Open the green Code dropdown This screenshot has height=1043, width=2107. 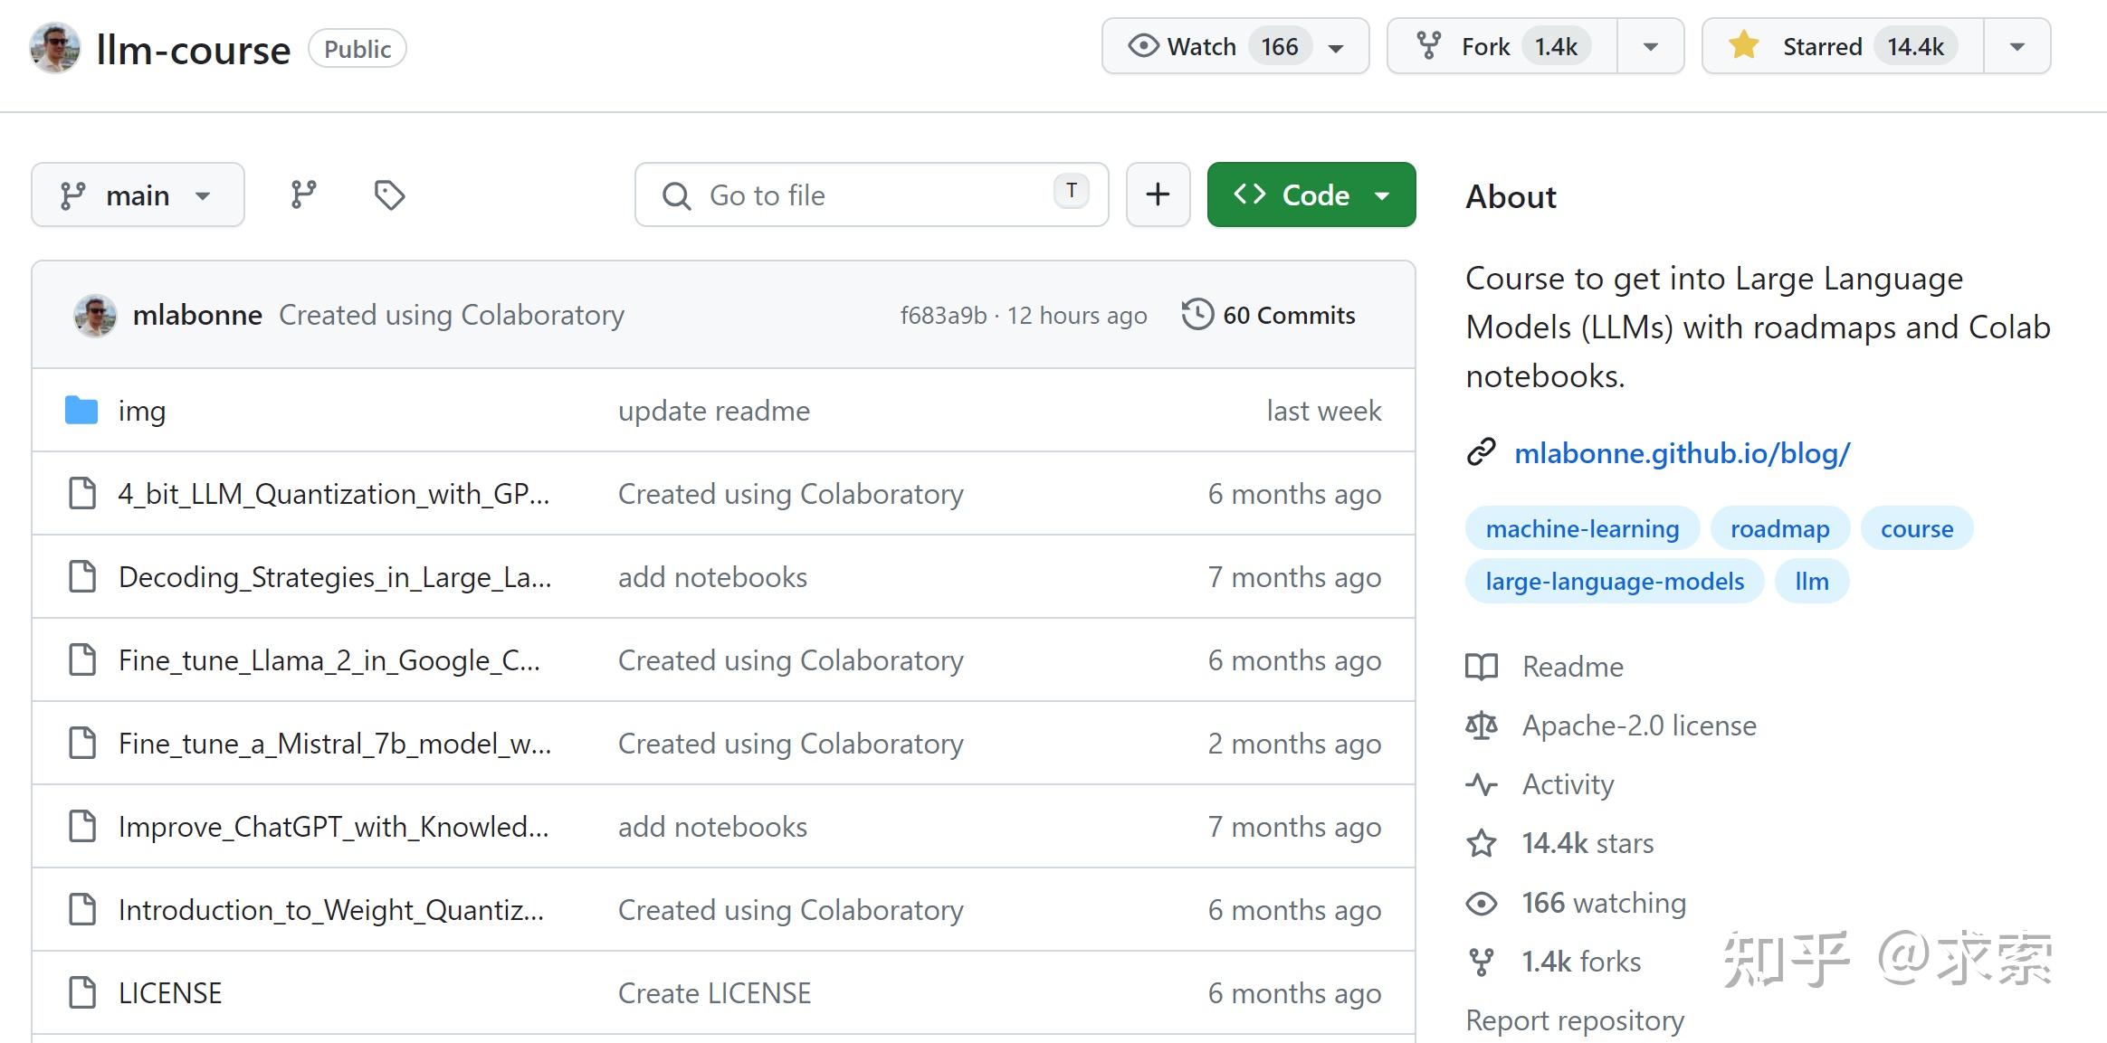[x=1311, y=194]
